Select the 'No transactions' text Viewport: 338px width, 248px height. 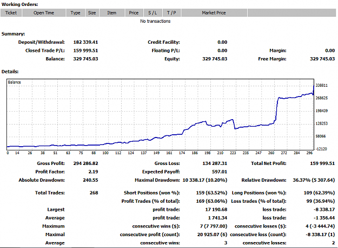point(155,21)
